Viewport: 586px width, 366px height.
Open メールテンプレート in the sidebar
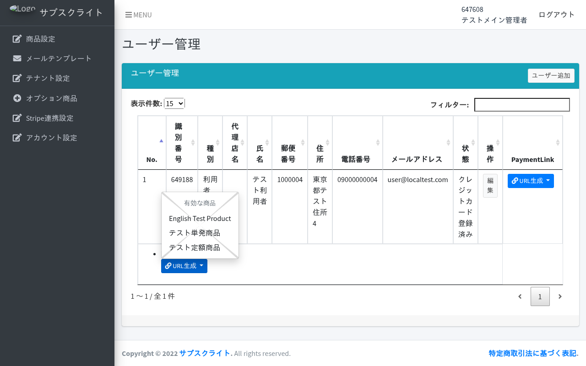coord(59,59)
